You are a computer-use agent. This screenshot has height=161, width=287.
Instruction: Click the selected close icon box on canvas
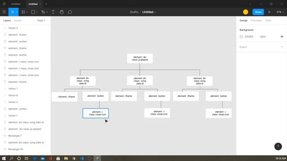coord(96,113)
